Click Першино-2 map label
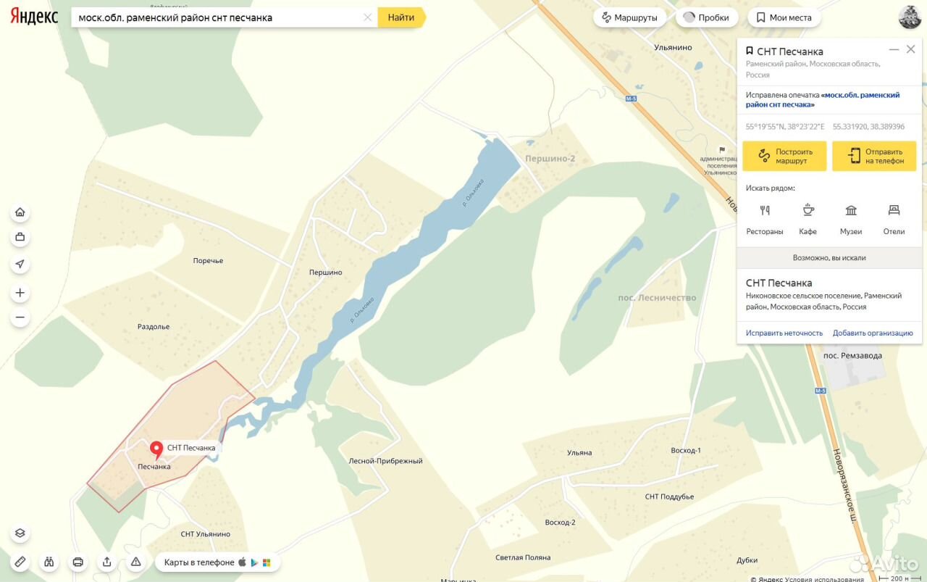The width and height of the screenshot is (927, 582). point(550,158)
